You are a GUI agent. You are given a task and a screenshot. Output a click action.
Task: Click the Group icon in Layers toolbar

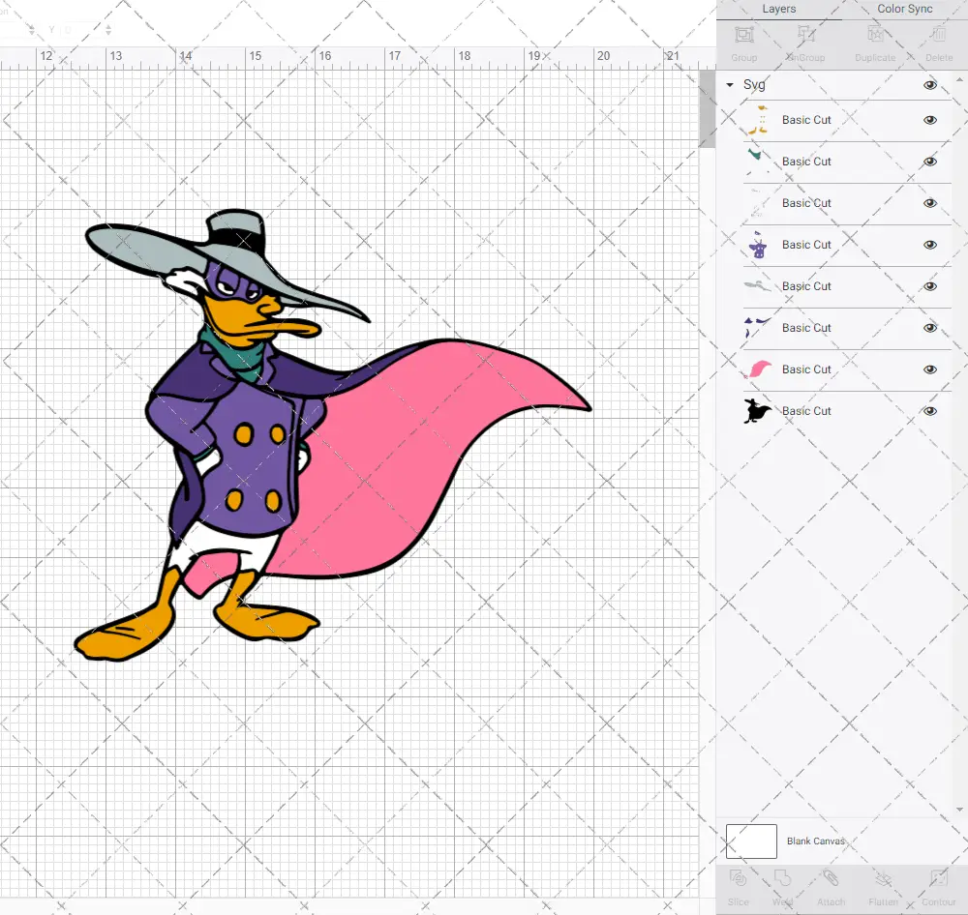(x=743, y=35)
